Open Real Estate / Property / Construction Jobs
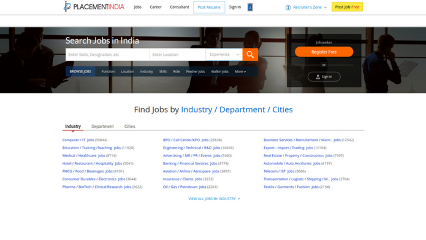This screenshot has height=240, width=426. [298, 156]
